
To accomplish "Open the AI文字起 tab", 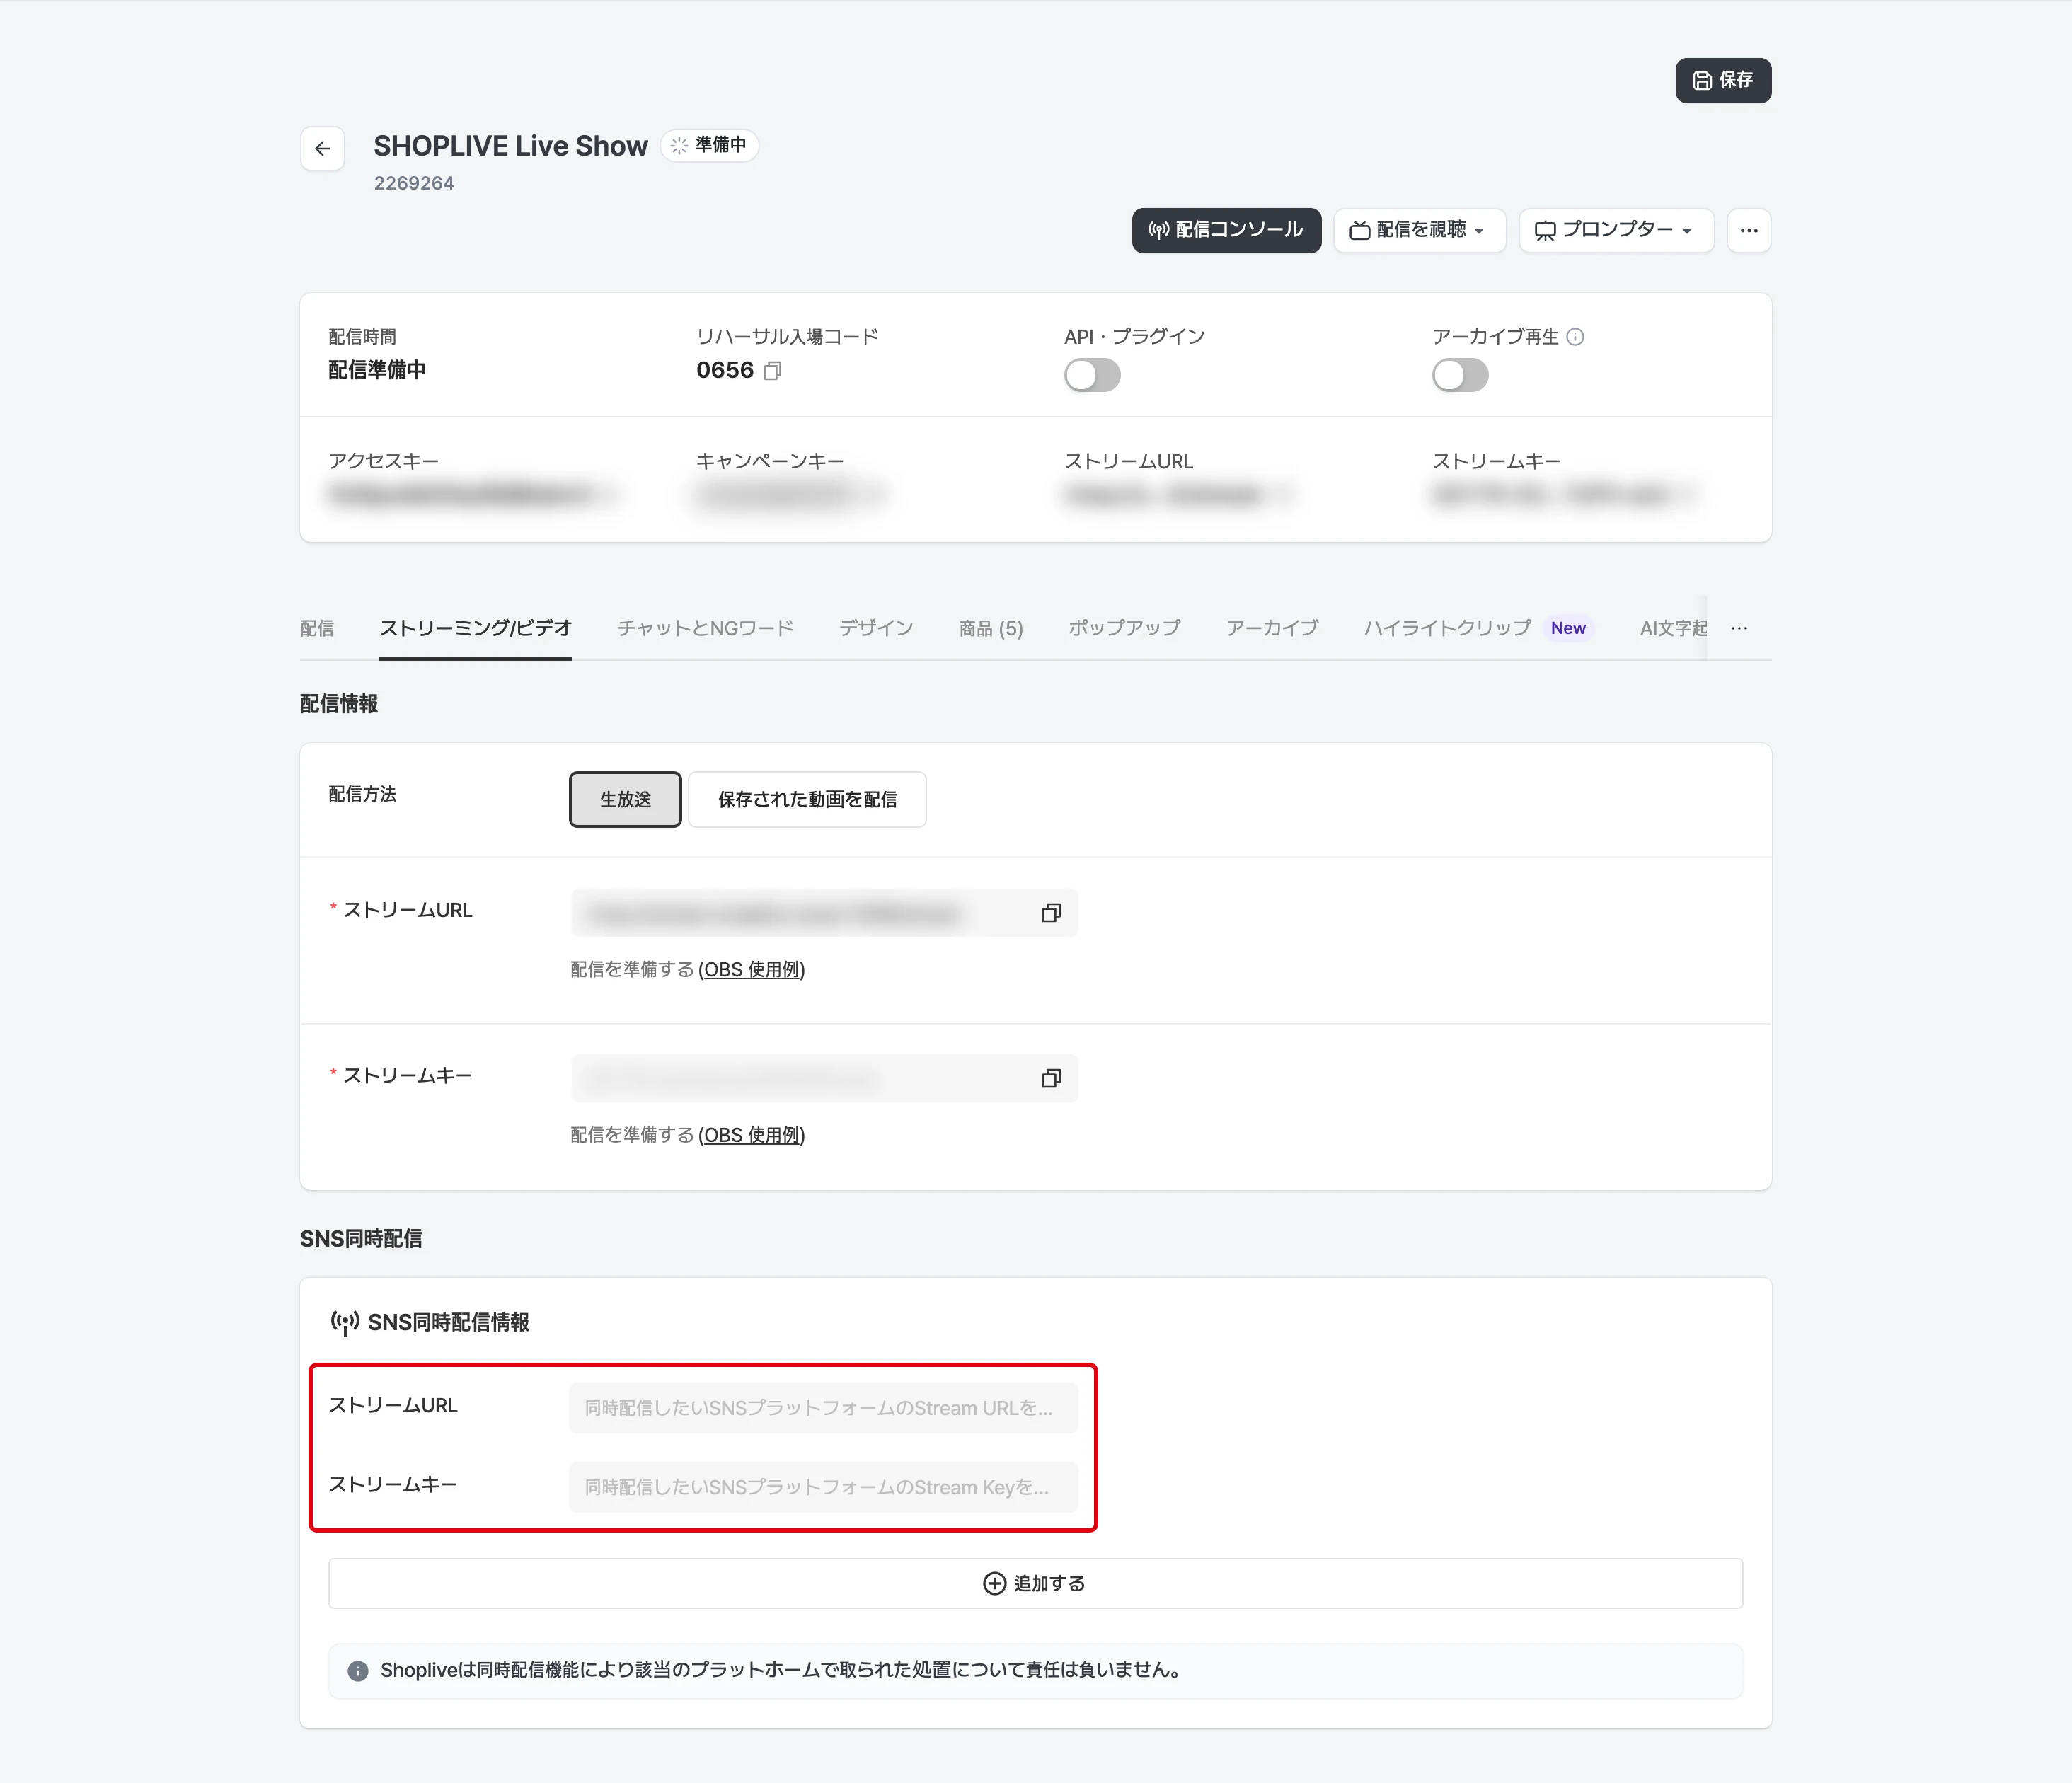I will (x=1672, y=628).
